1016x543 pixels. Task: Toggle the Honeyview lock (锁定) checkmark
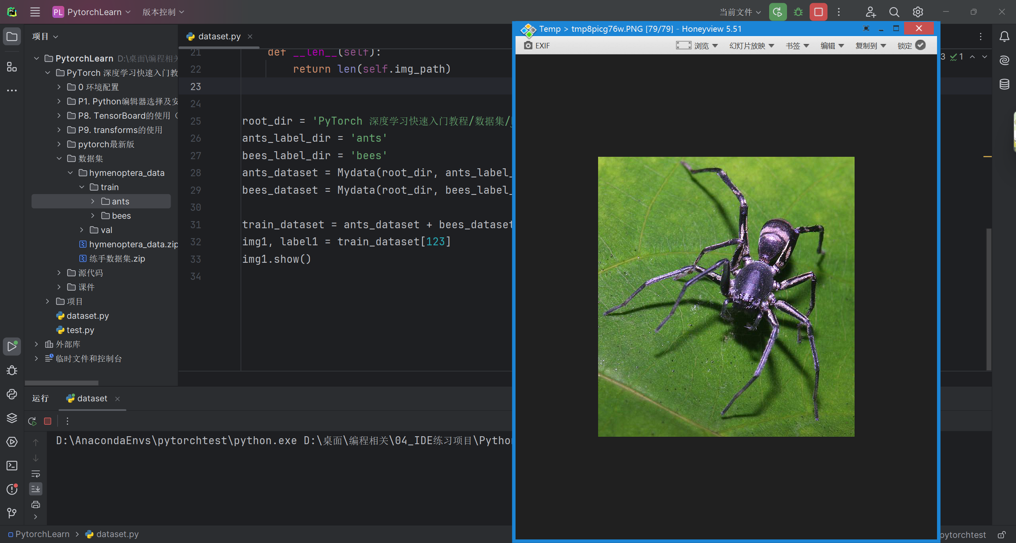point(920,45)
